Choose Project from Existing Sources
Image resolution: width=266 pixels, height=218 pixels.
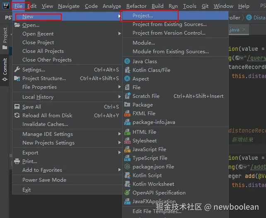175,24
